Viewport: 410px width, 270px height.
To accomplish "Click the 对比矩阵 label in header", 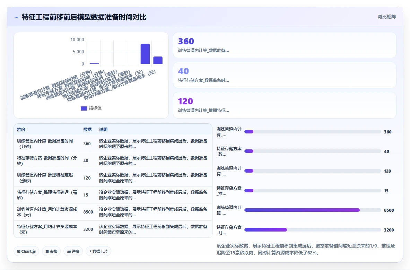I will point(386,17).
